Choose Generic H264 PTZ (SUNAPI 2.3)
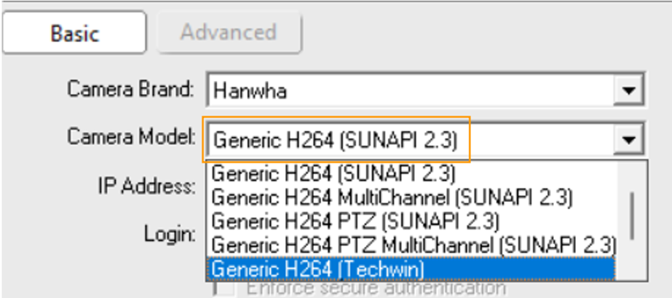672x298 pixels. (355, 221)
